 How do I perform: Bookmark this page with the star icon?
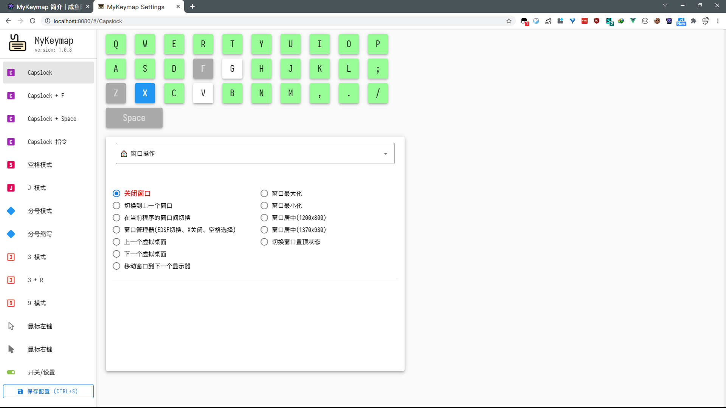[509, 21]
